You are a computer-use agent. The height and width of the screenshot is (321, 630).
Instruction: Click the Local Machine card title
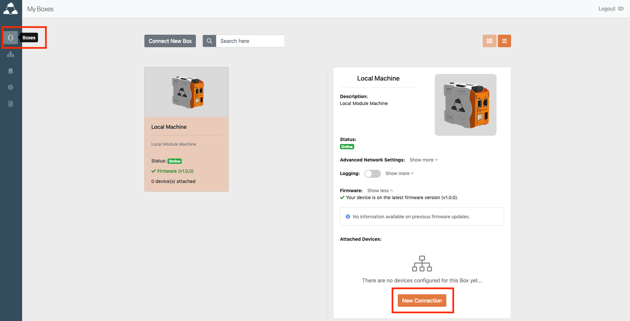169,127
